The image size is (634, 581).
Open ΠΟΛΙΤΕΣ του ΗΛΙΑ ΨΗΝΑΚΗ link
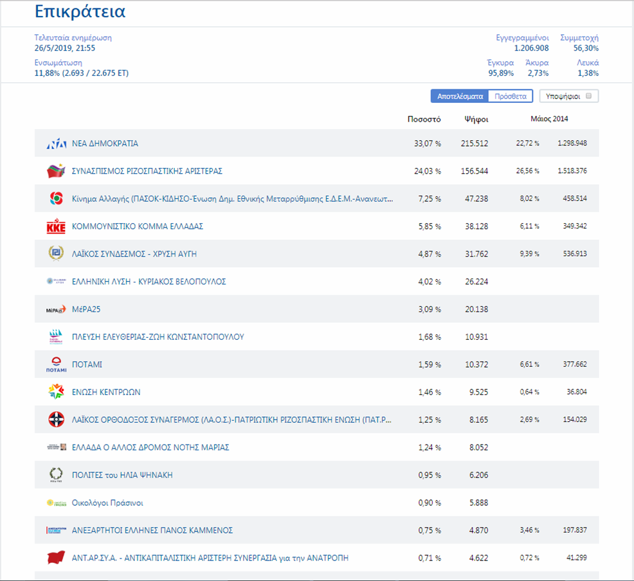[x=122, y=475]
